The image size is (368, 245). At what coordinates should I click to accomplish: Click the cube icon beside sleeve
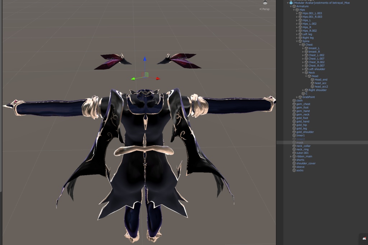click(294, 167)
